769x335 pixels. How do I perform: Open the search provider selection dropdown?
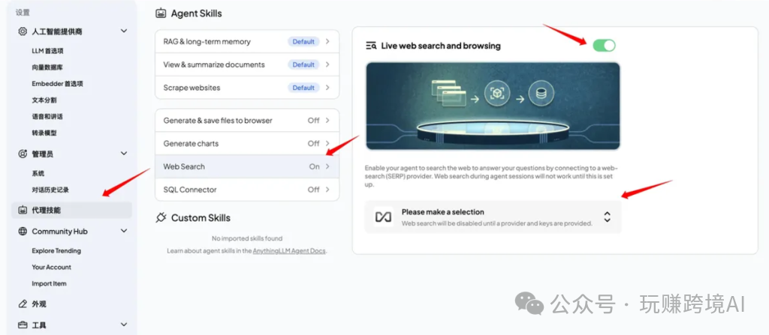(x=493, y=217)
